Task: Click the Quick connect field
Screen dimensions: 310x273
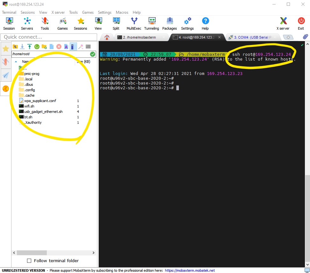Action: pyautogui.click(x=49, y=37)
